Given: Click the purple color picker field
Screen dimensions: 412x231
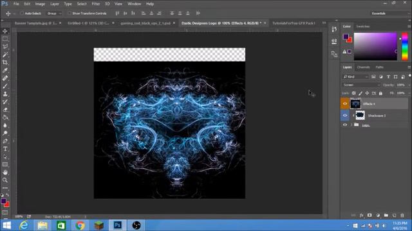Looking at the screenshot, I should click(x=375, y=46).
